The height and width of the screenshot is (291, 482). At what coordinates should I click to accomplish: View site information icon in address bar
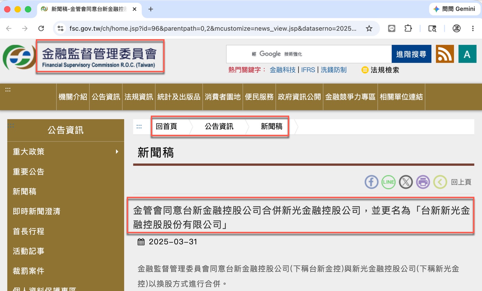tap(61, 29)
